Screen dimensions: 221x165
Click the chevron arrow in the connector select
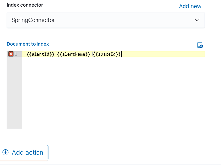tap(197, 20)
